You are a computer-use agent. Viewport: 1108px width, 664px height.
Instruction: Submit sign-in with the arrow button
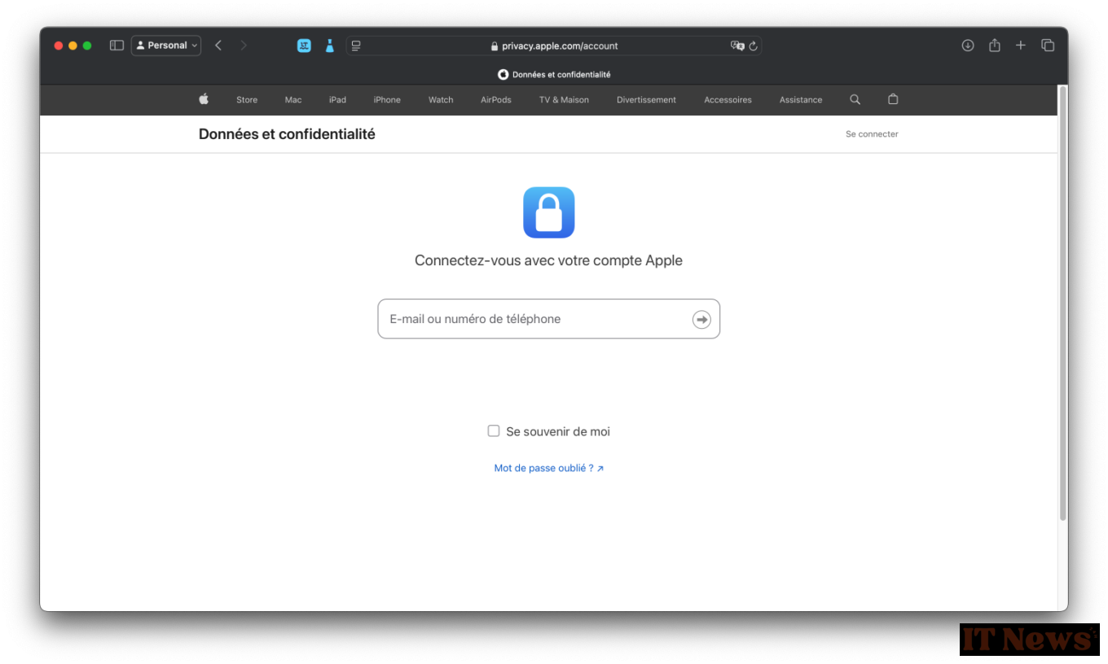pos(701,320)
